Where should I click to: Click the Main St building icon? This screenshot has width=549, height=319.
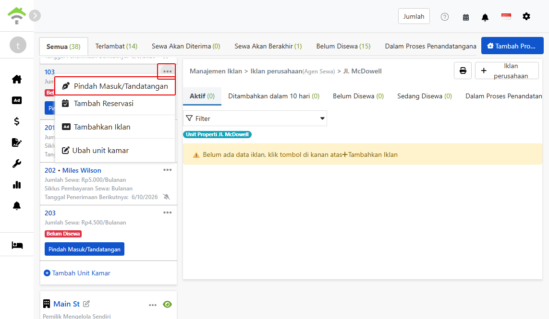(47, 304)
